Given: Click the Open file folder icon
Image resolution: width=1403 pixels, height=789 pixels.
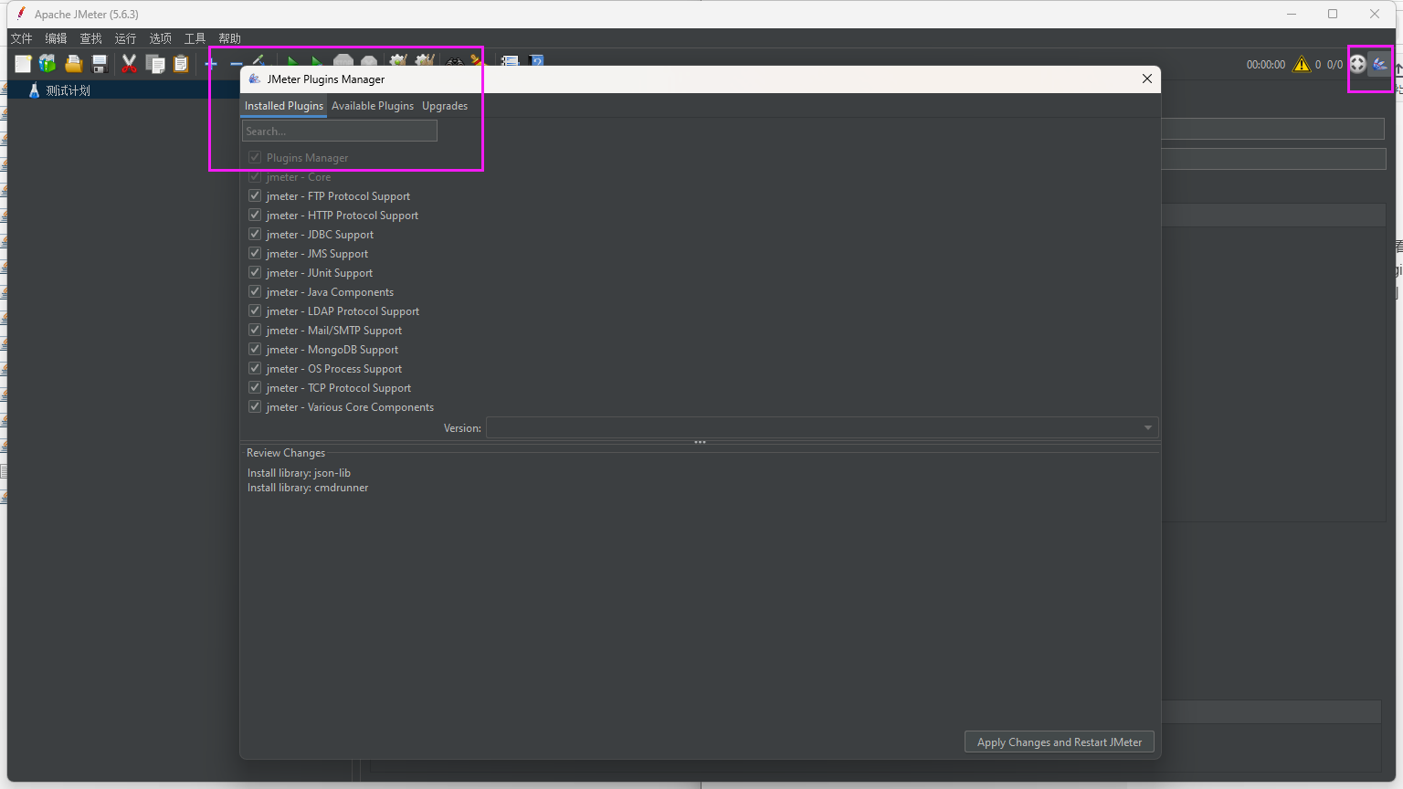Looking at the screenshot, I should (x=74, y=63).
